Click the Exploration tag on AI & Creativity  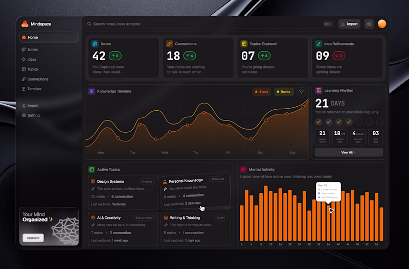coord(144,217)
